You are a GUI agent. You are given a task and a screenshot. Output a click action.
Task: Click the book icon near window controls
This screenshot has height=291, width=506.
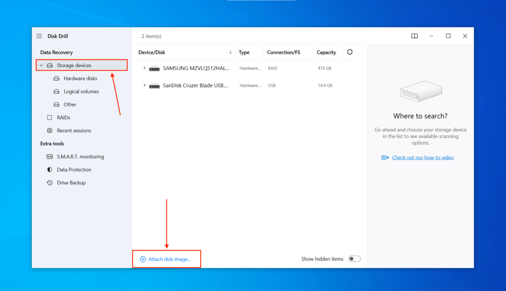click(x=414, y=36)
